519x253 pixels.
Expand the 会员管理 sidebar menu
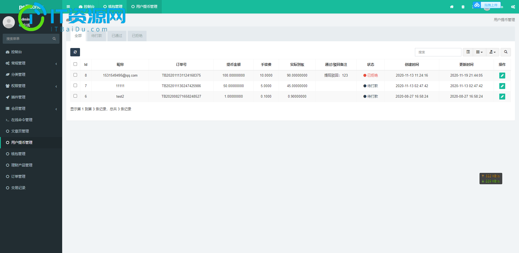(31, 108)
